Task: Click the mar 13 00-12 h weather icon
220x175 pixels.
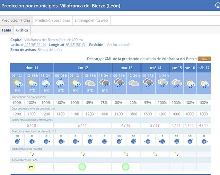Action: [x=119, y=83]
